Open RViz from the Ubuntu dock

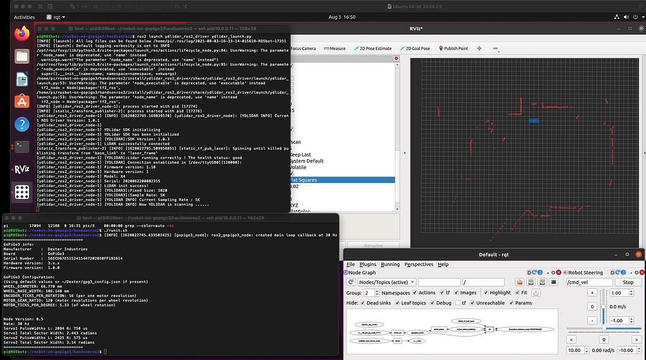pos(22,169)
